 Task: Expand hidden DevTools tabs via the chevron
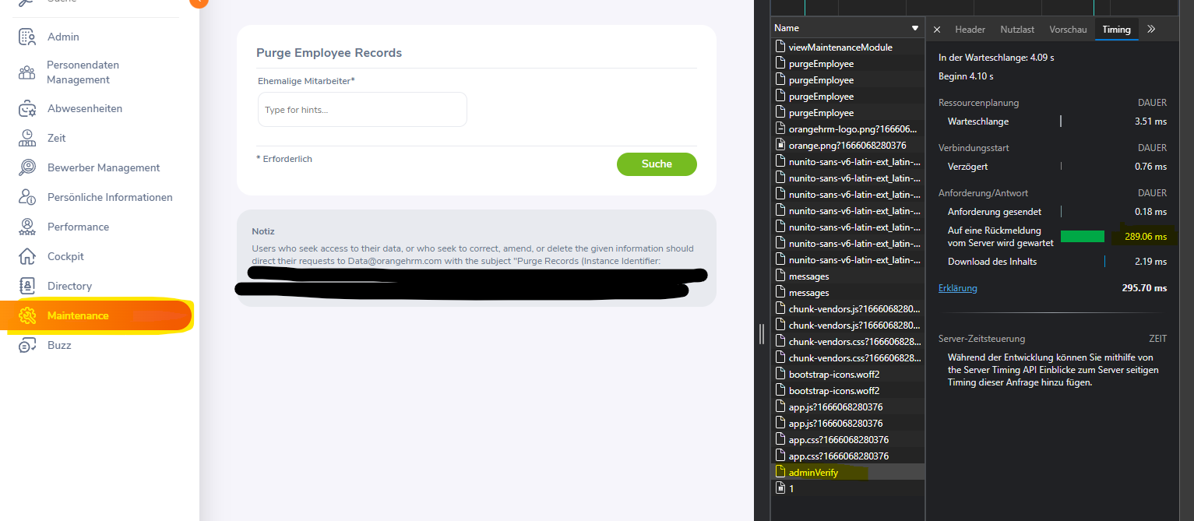coord(1152,29)
